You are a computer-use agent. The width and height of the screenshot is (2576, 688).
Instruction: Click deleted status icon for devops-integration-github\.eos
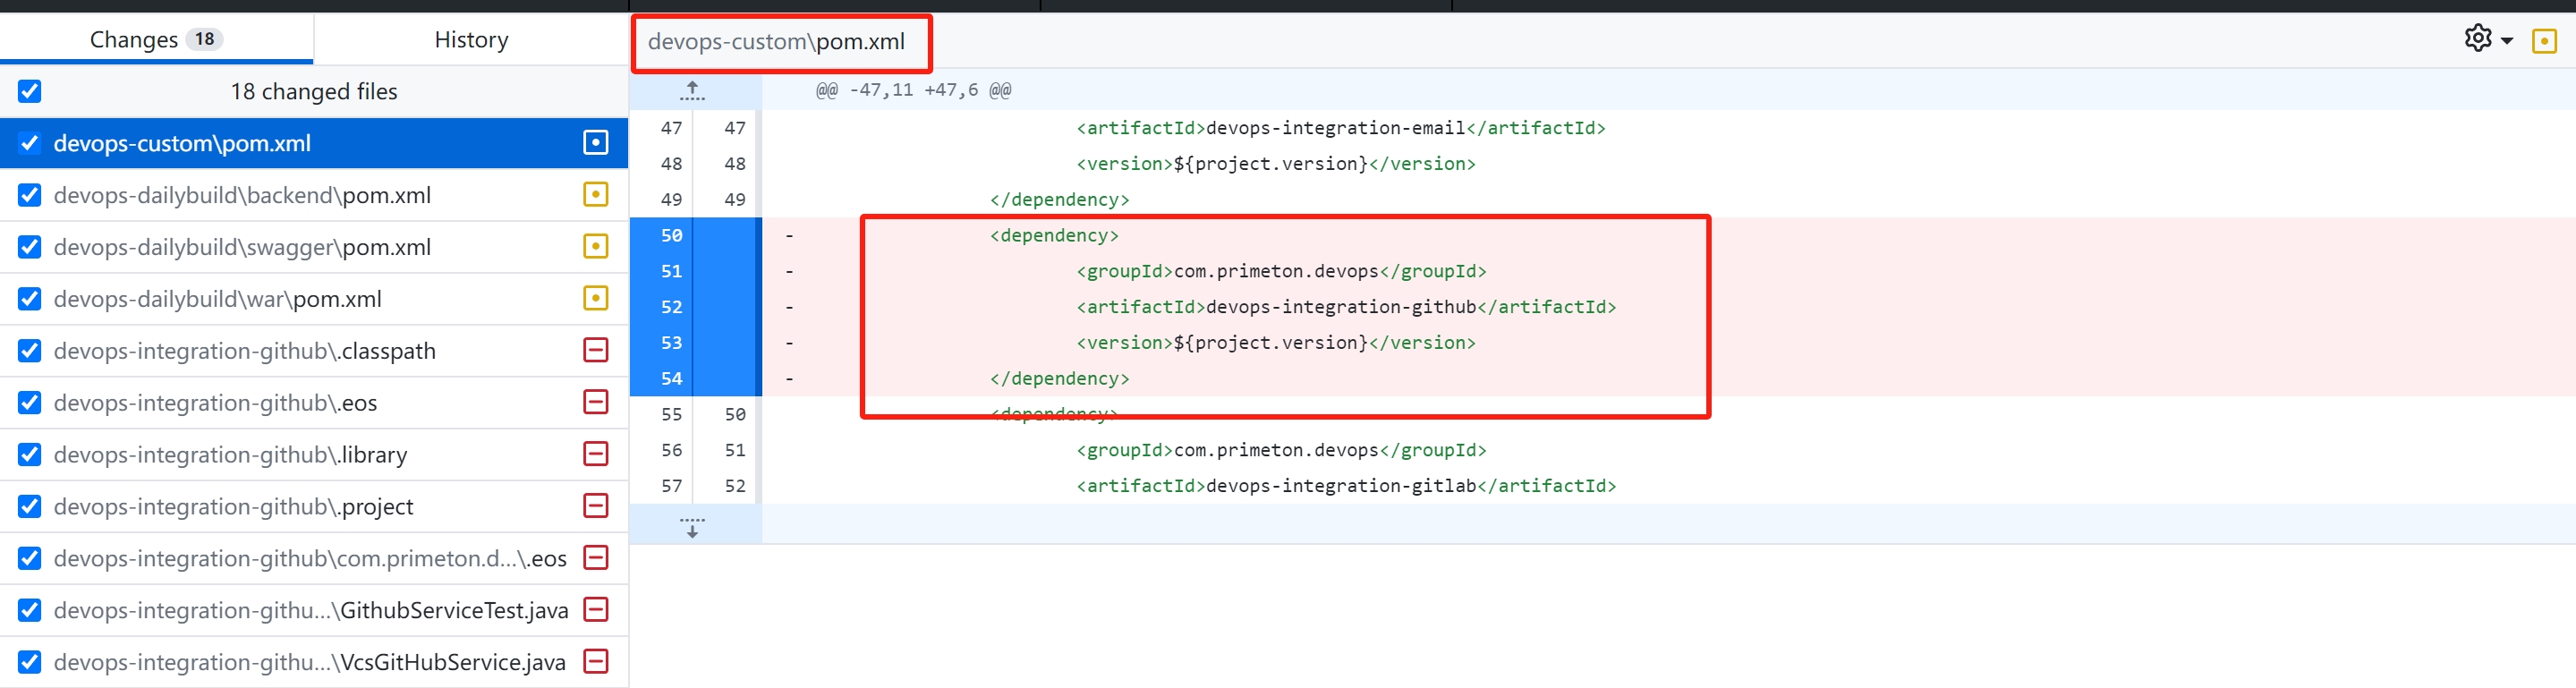tap(595, 402)
